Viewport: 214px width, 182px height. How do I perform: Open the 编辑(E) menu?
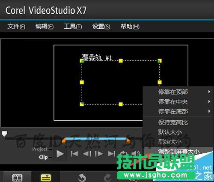point(45,27)
